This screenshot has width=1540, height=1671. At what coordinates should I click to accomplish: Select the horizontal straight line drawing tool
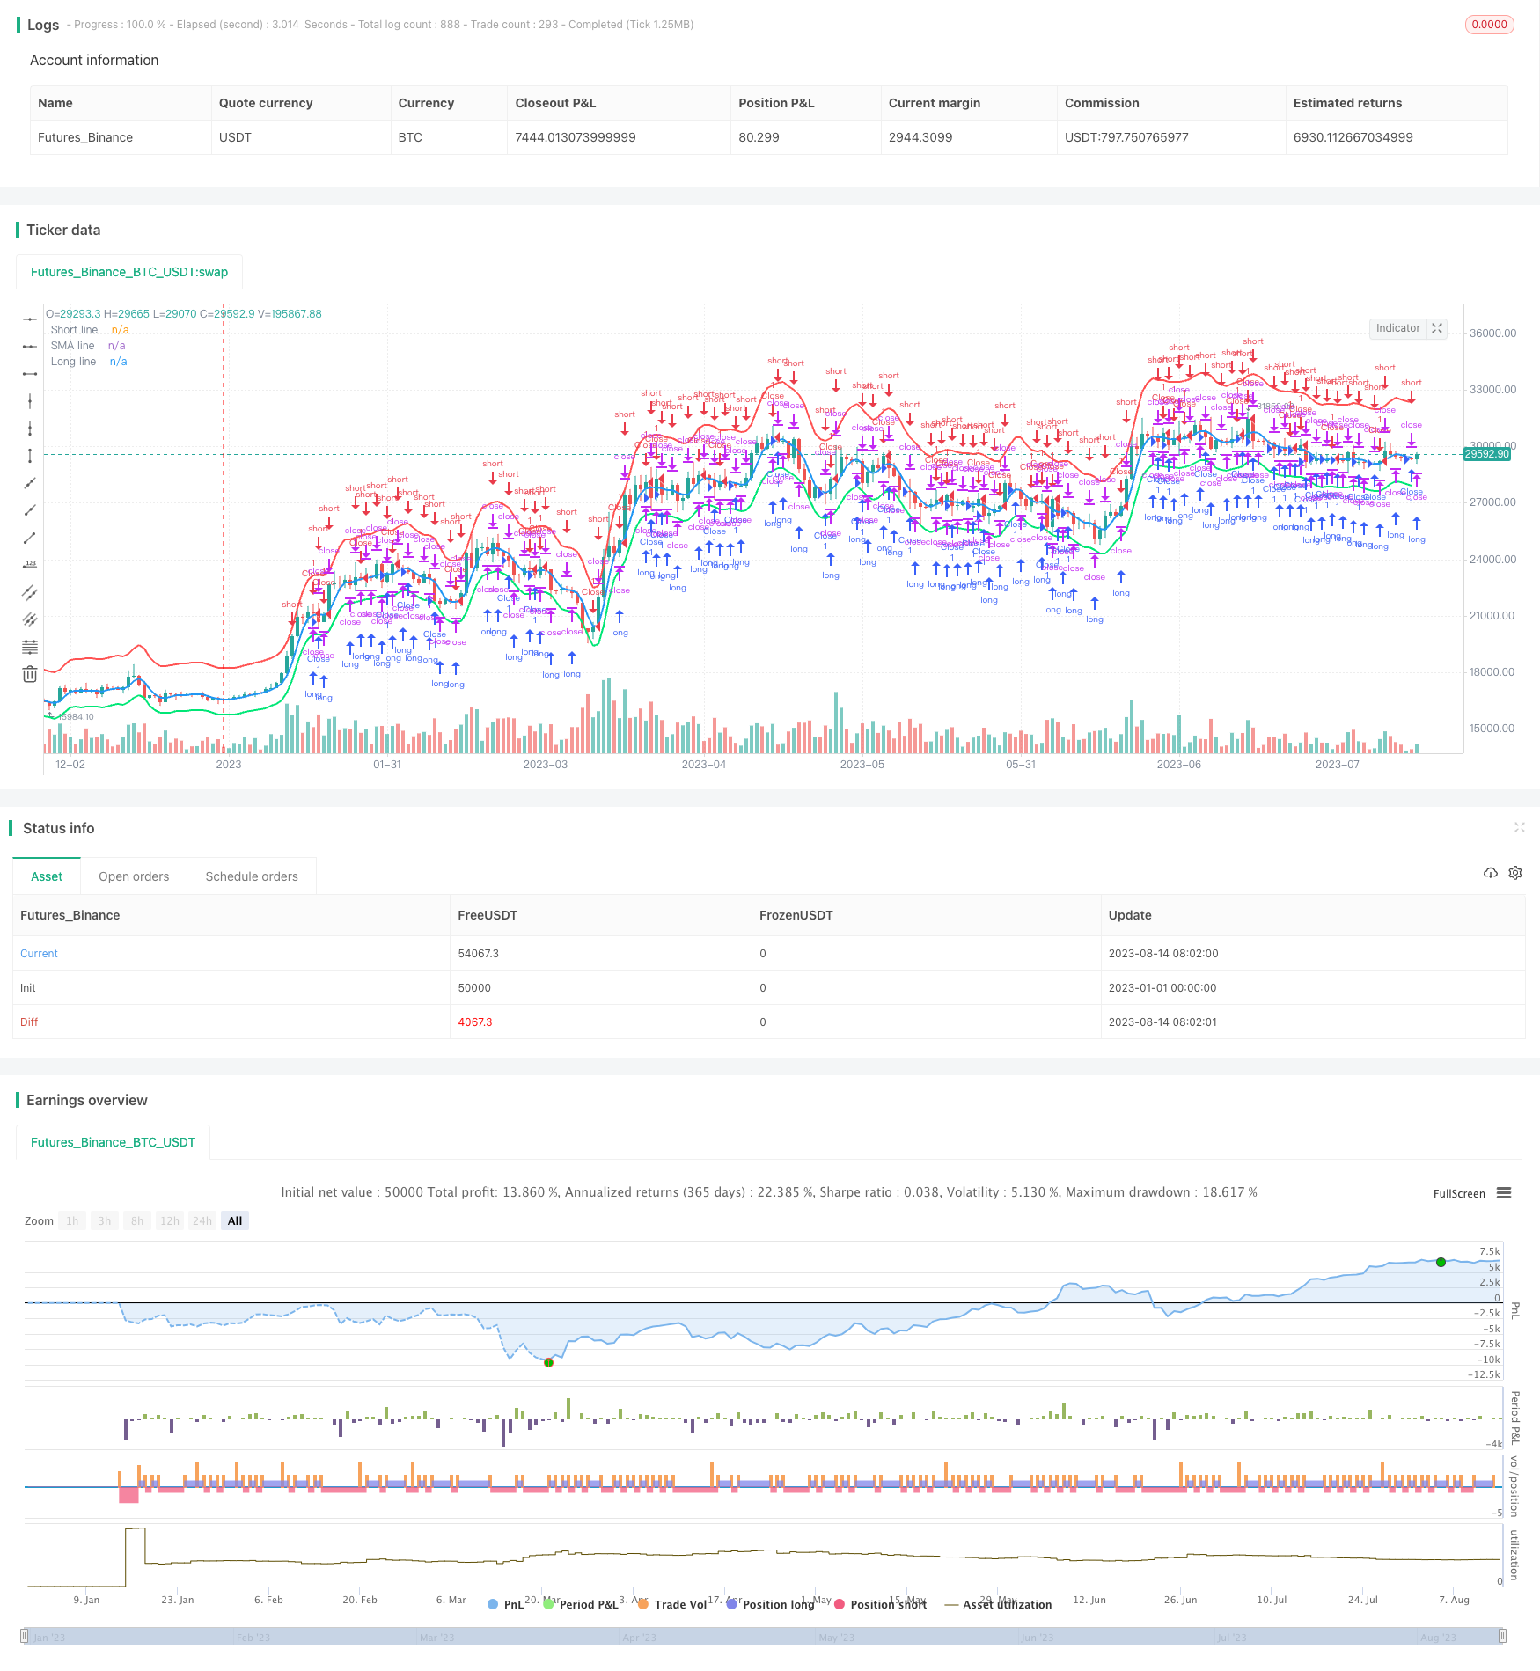(x=30, y=319)
